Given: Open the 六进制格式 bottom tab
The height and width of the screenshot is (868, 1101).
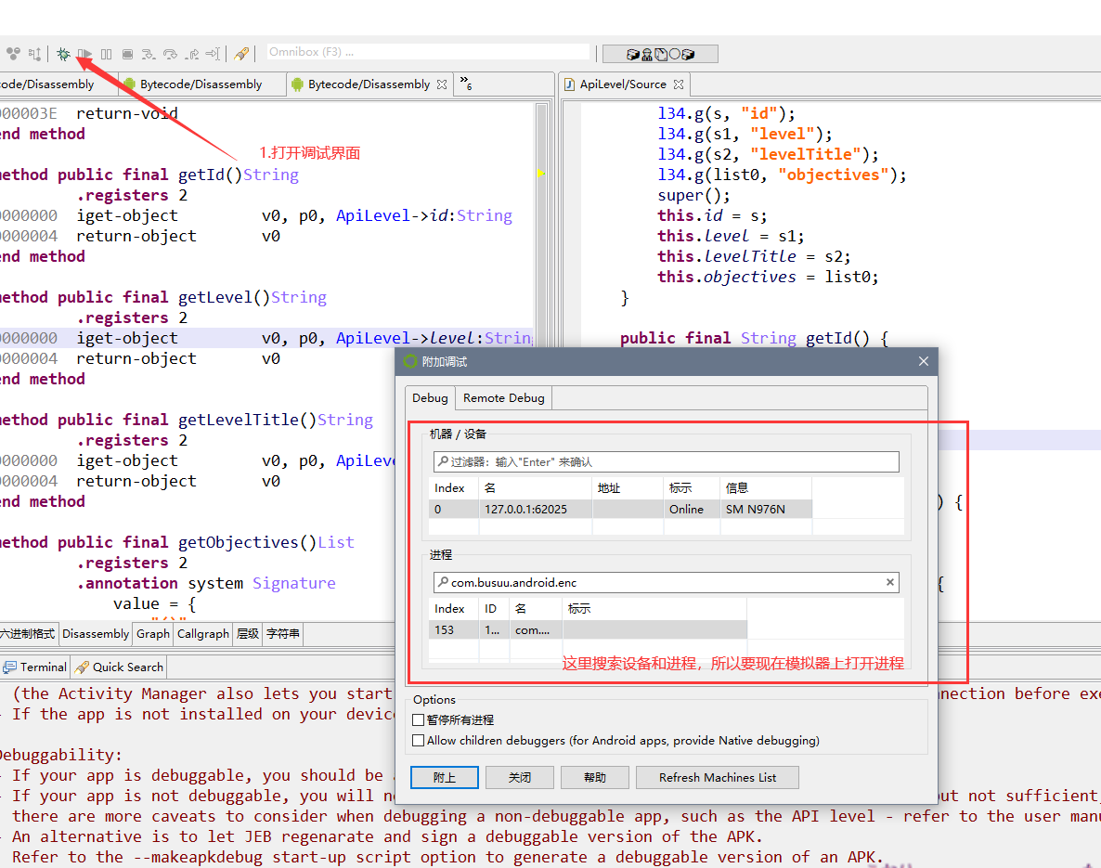Looking at the screenshot, I should pos(28,633).
